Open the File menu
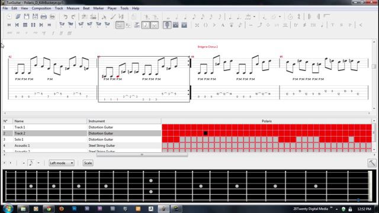This screenshot has height=213, width=379. 5,8
